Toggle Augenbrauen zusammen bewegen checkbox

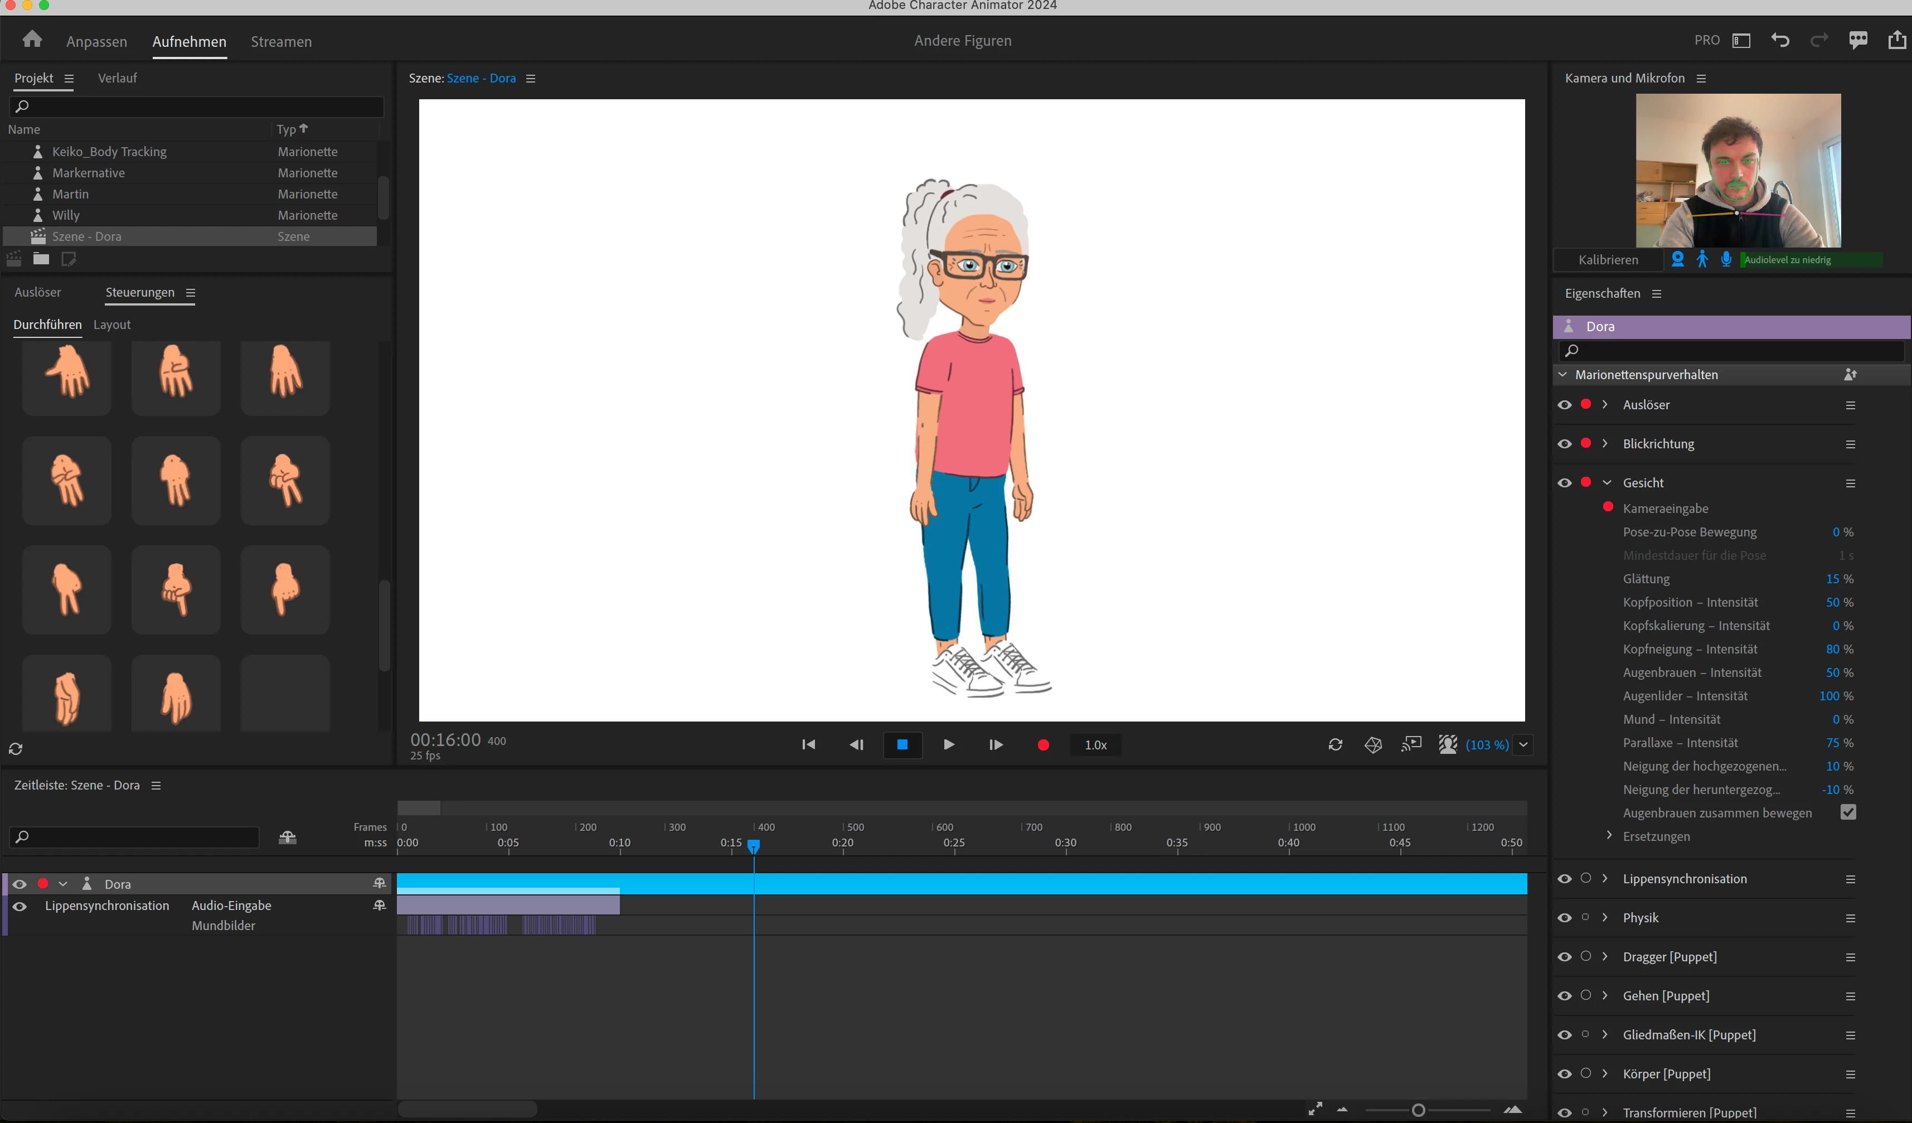1848,812
